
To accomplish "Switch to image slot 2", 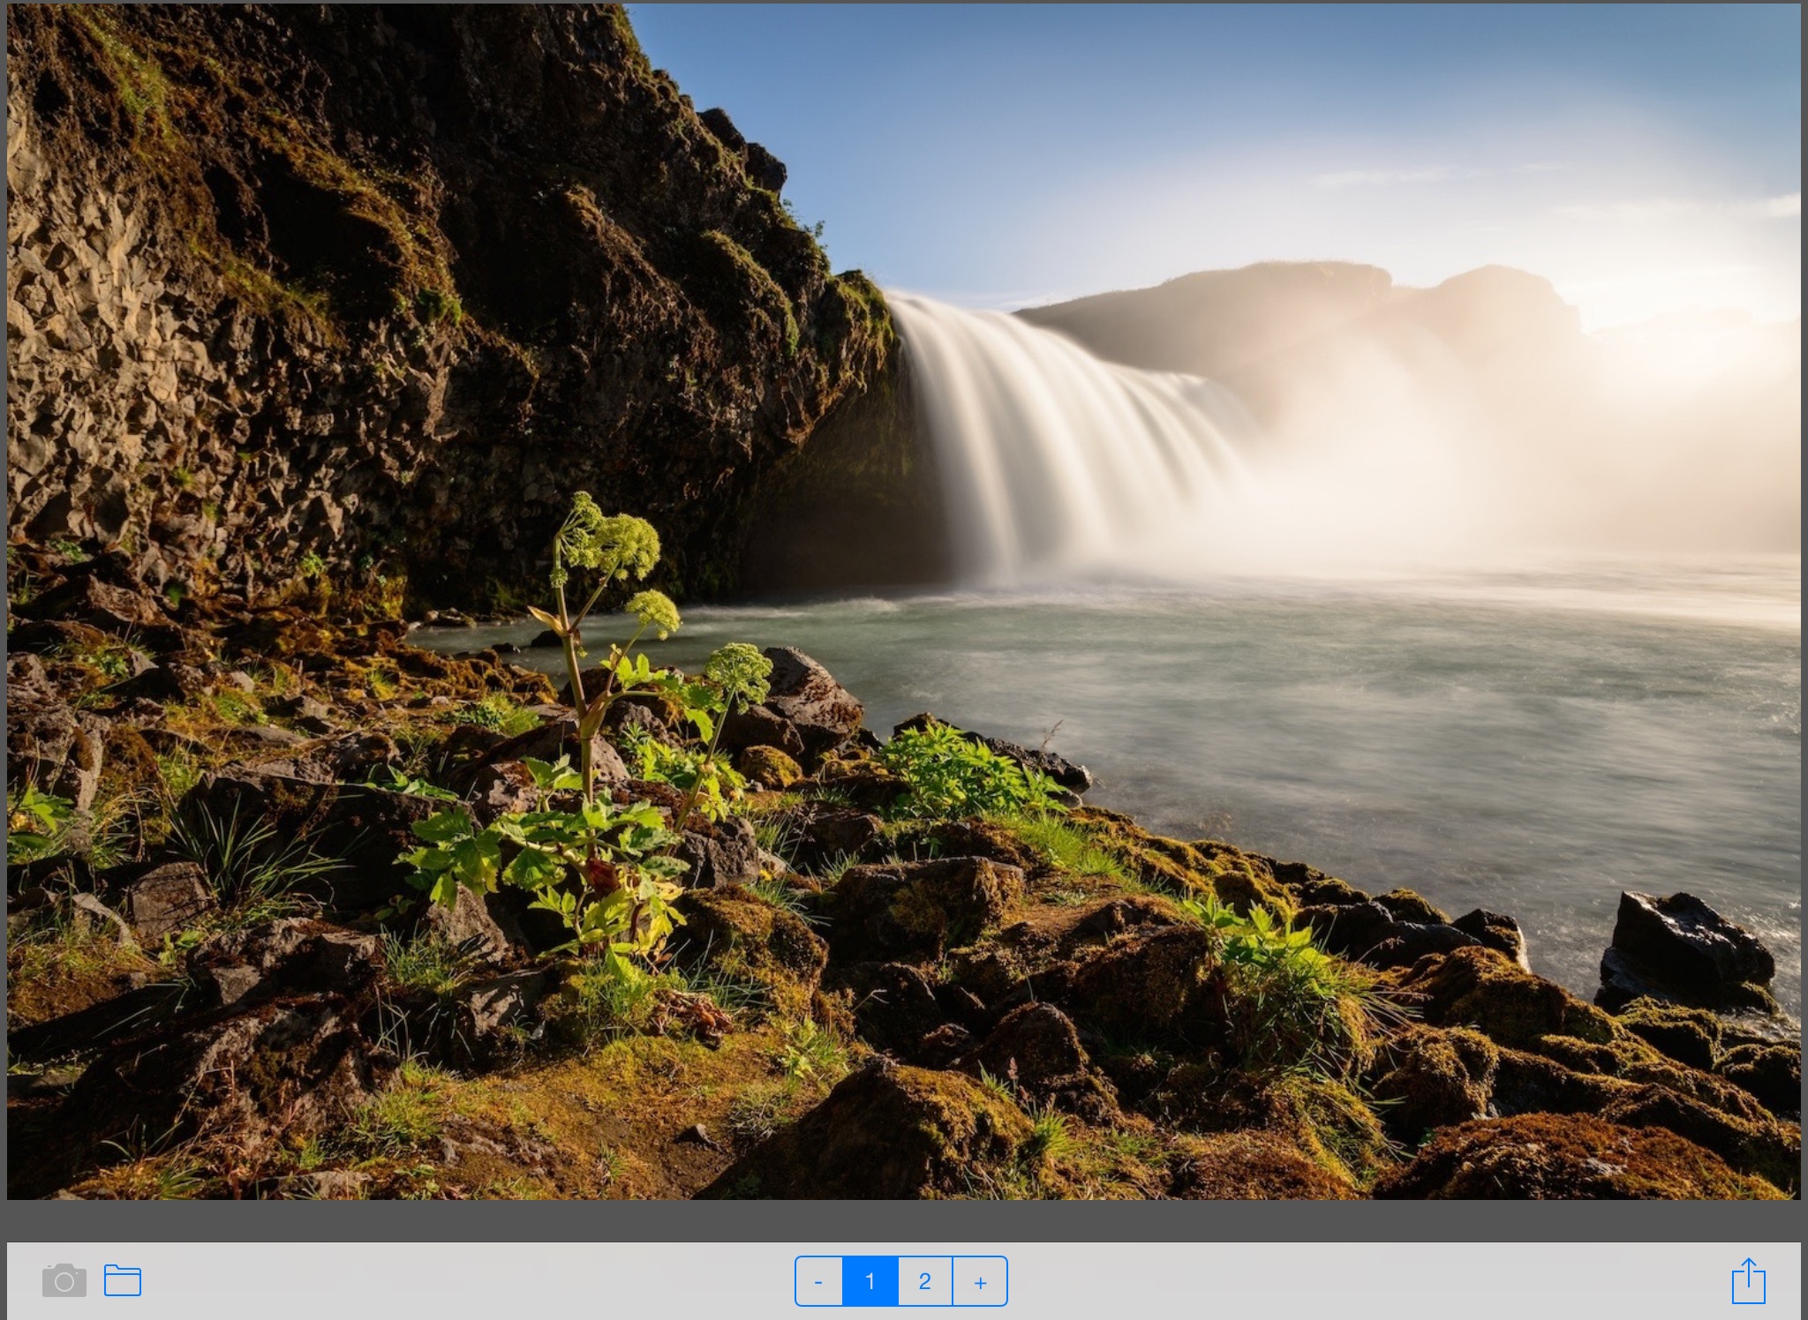I will click(924, 1281).
